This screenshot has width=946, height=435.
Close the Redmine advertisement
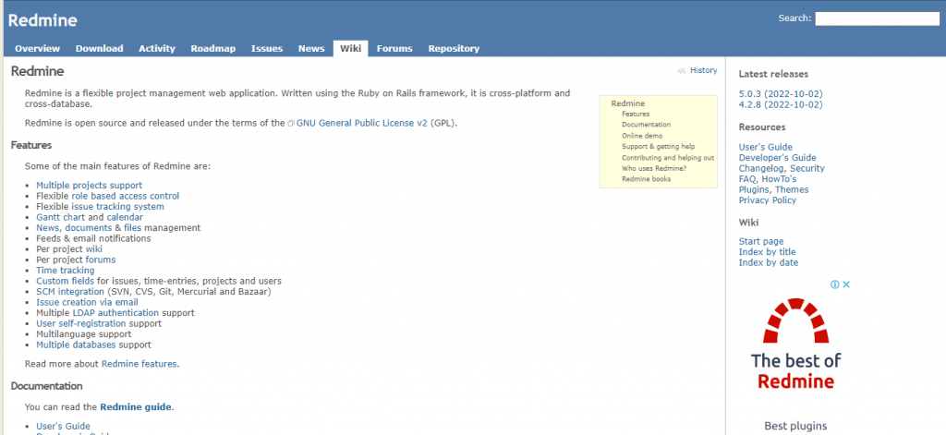click(x=846, y=284)
